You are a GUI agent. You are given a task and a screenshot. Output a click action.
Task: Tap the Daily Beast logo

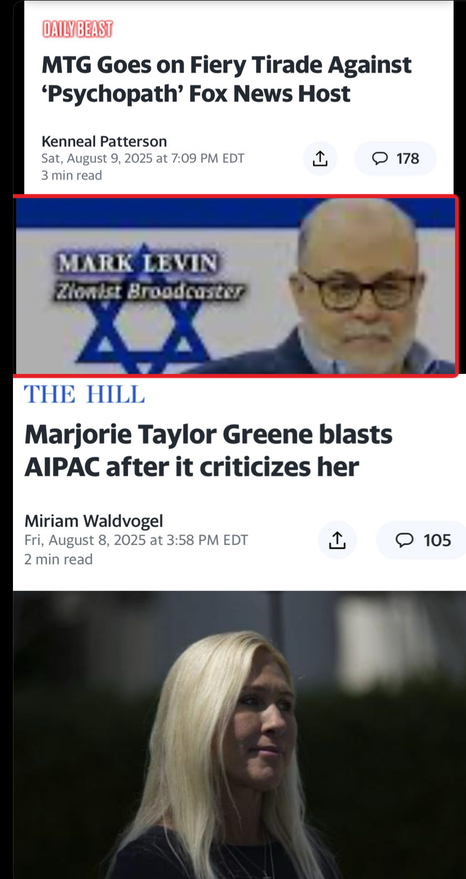(78, 29)
